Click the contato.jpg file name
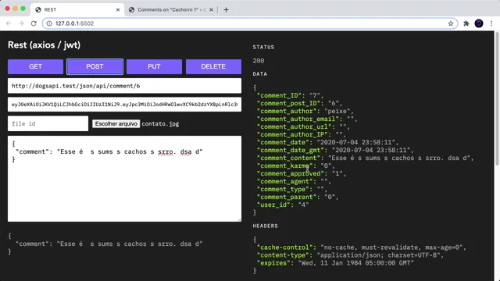Viewport: 500px width, 281px height. 160,124
